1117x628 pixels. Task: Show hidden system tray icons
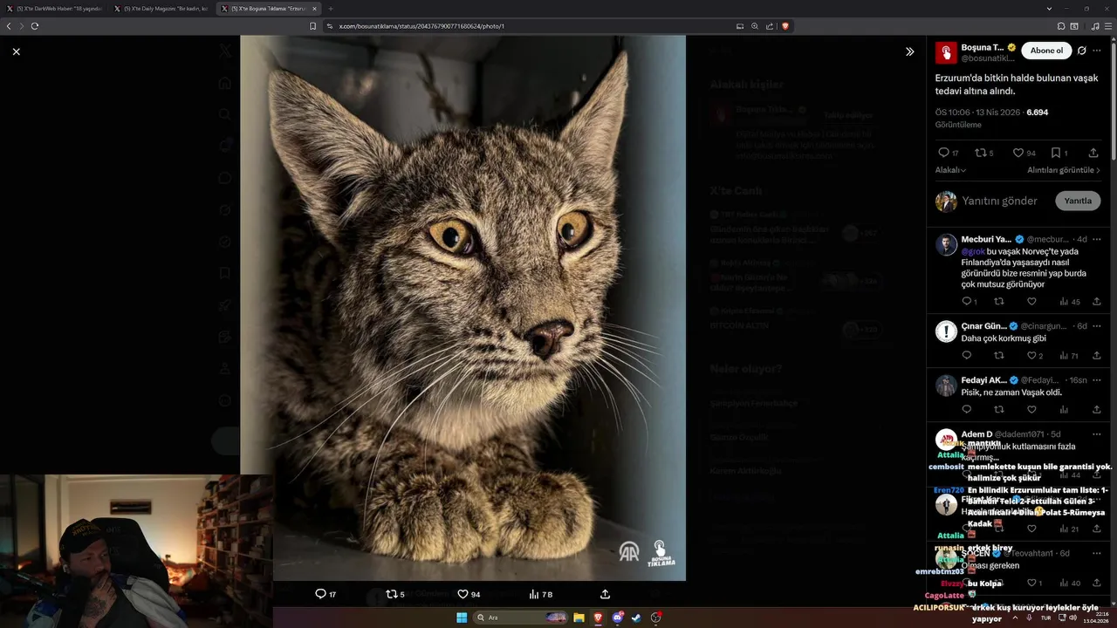pyautogui.click(x=1014, y=618)
